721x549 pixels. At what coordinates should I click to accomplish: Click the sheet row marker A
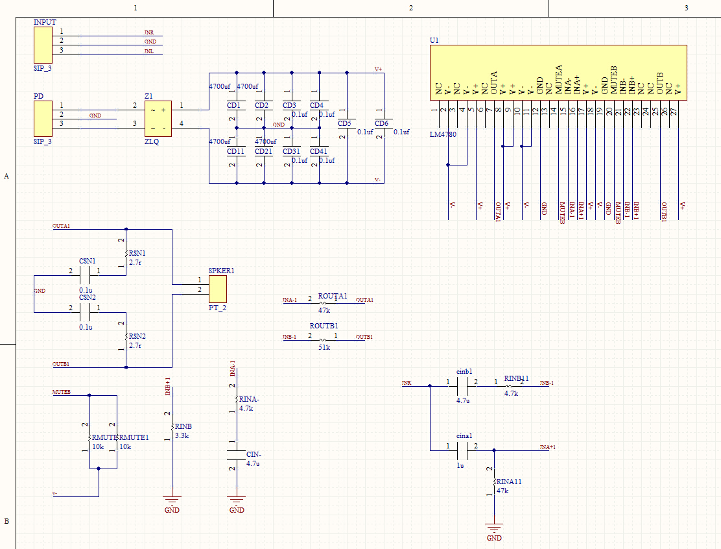coord(6,176)
